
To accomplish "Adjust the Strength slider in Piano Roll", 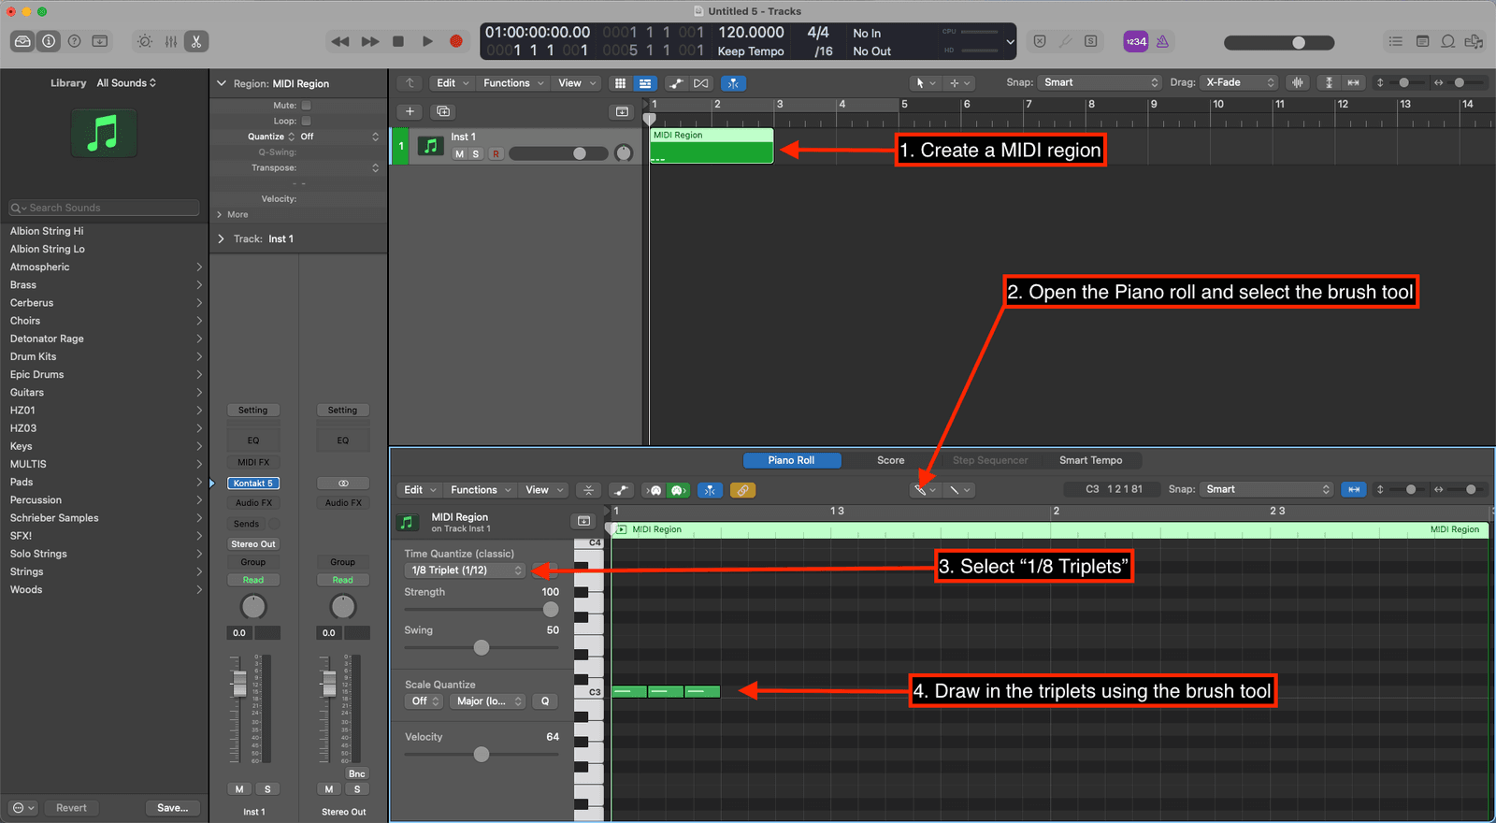I will coord(482,610).
